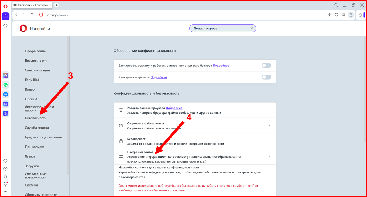The height and width of the screenshot is (197, 367).
Task: Click Подробнее link for ad blocking
Action: point(221,66)
